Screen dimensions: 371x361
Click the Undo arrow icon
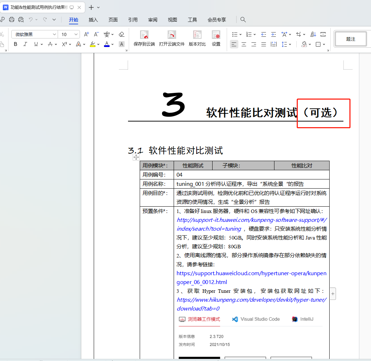pyautogui.click(x=30, y=19)
